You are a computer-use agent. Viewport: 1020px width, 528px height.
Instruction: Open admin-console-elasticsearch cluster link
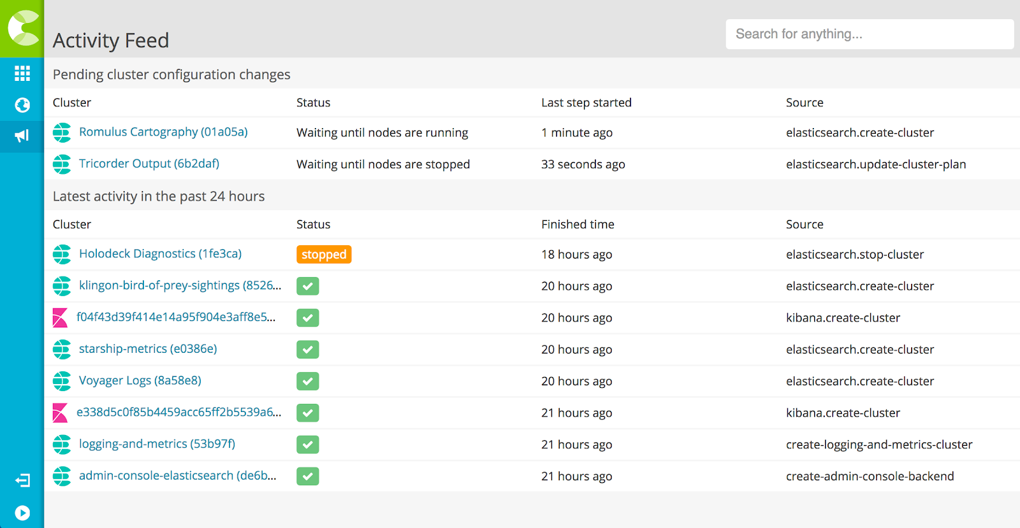(x=177, y=476)
